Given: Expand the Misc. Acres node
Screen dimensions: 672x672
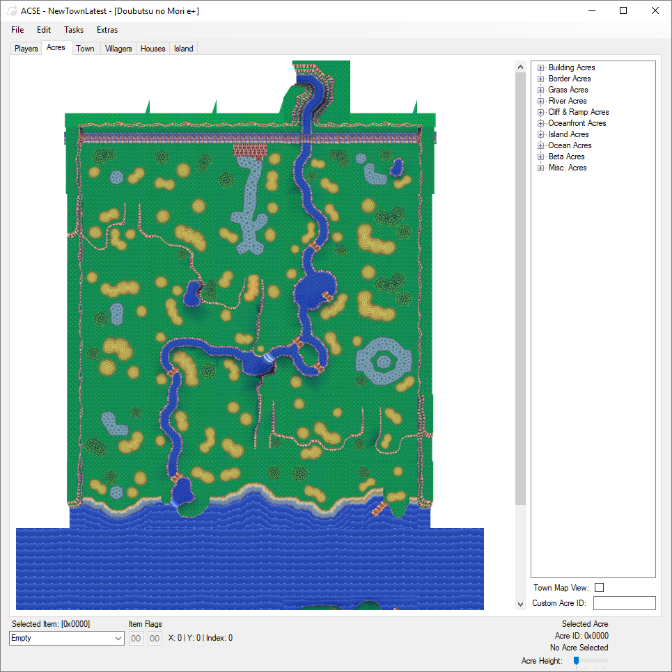Looking at the screenshot, I should point(540,168).
